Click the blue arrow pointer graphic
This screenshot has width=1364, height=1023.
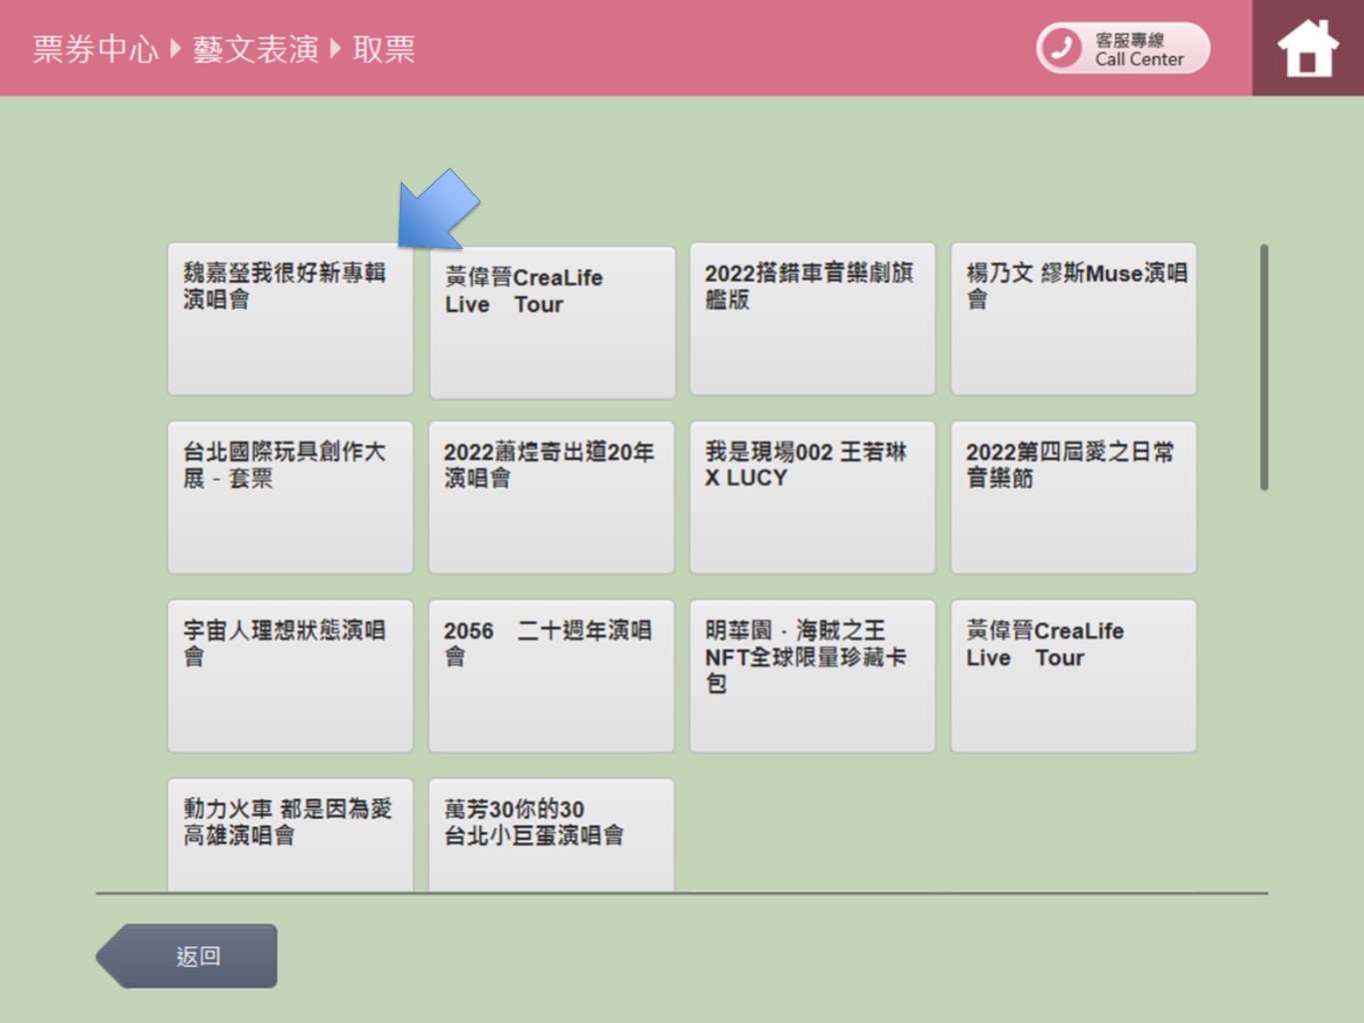(438, 210)
